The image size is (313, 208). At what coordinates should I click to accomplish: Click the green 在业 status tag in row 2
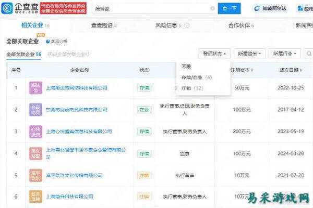coord(144,110)
